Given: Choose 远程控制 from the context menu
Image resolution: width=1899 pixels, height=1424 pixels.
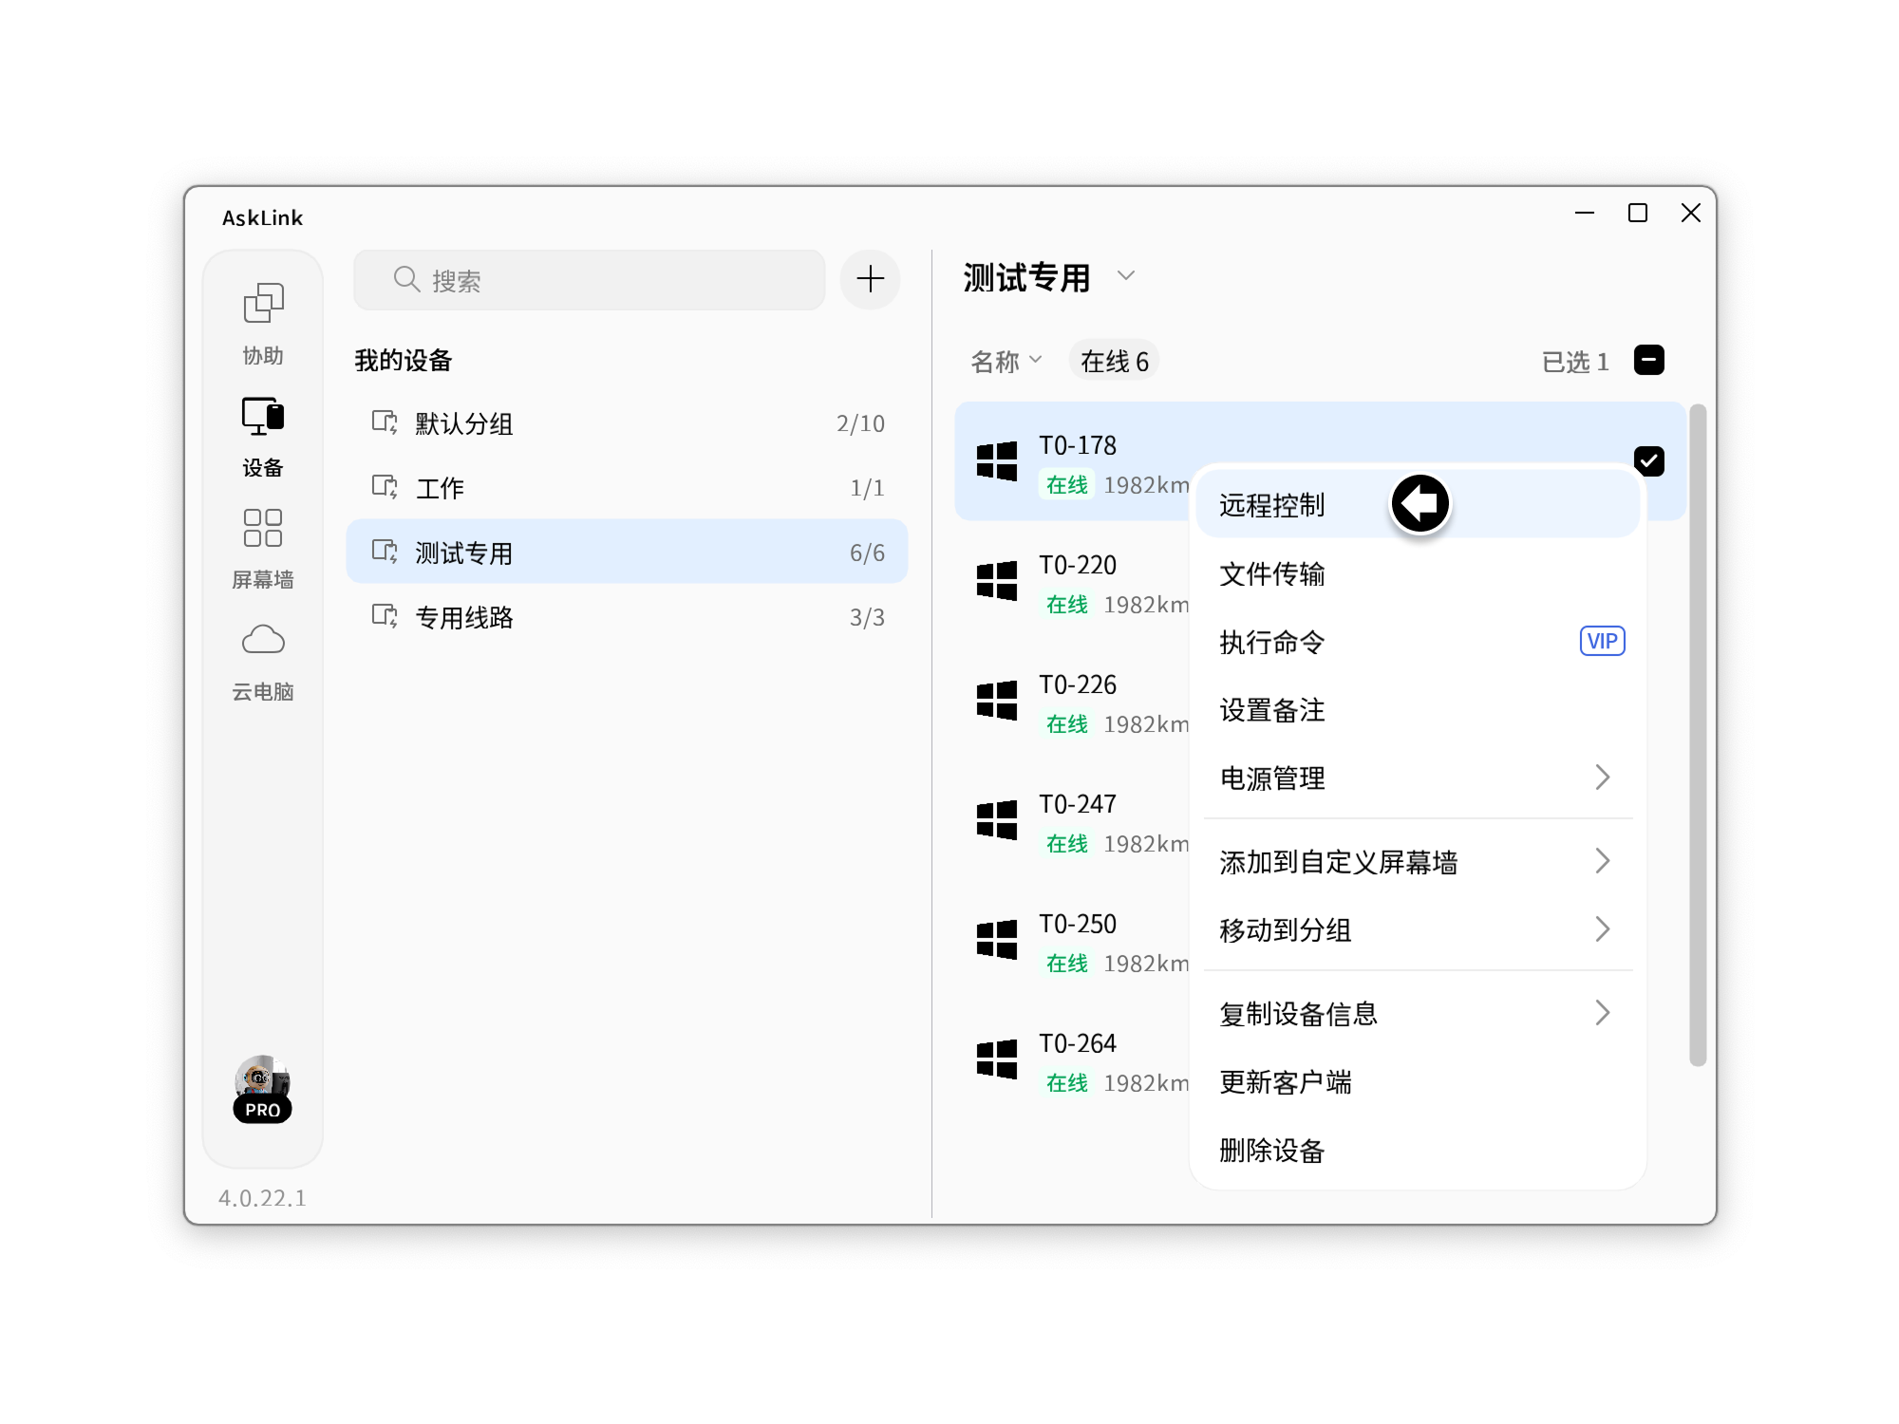Looking at the screenshot, I should pyautogui.click(x=1273, y=505).
